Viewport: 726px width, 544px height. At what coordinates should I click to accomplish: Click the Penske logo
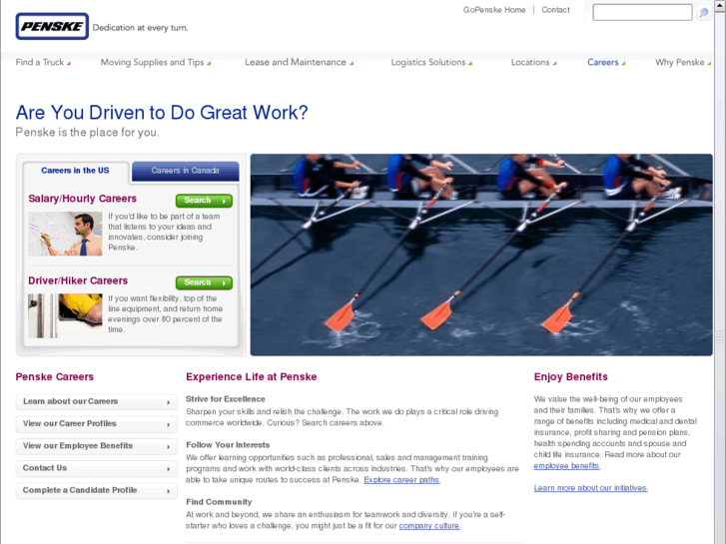52,26
